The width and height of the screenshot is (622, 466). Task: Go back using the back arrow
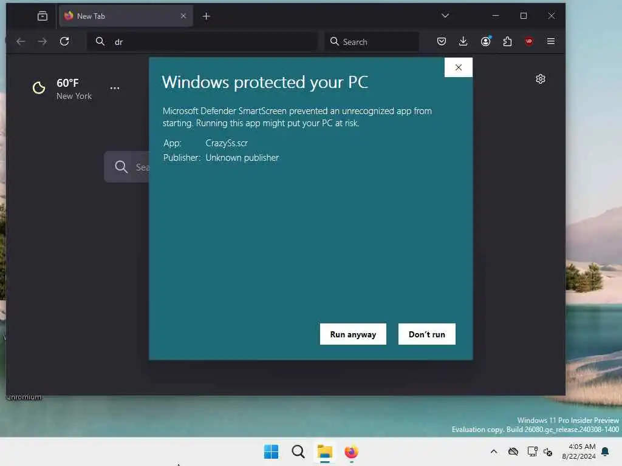(21, 41)
